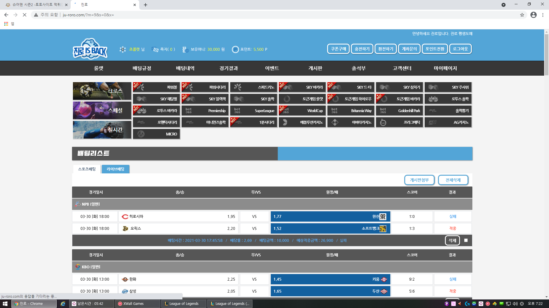
Task: Open the 파워볼 mini game
Action: click(156, 87)
